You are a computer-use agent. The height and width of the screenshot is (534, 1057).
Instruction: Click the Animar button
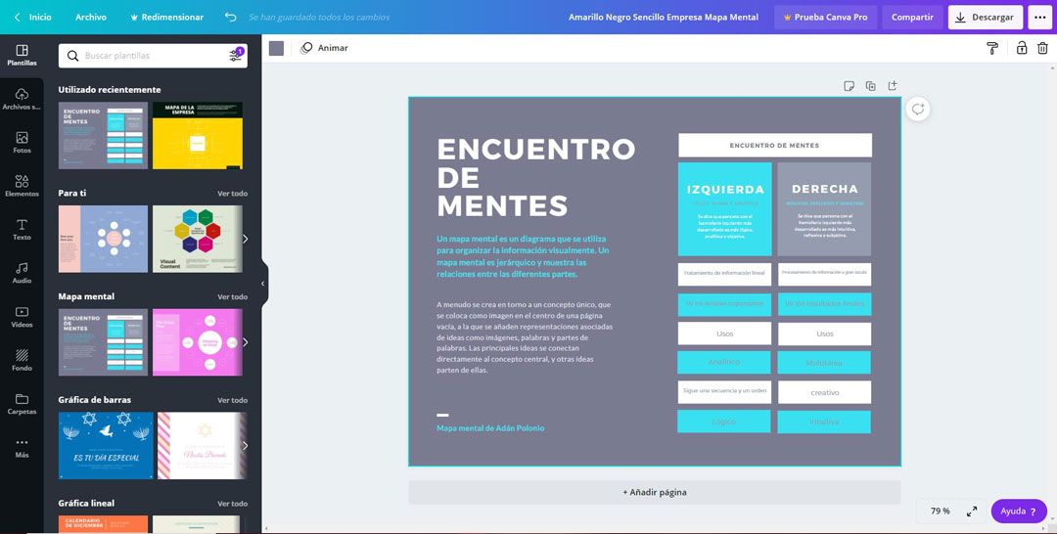[x=324, y=48]
